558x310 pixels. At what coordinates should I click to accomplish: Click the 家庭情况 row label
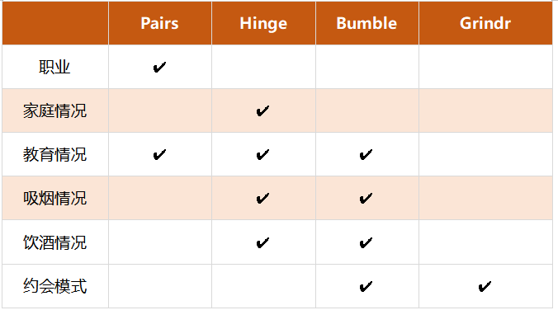[x=54, y=111]
